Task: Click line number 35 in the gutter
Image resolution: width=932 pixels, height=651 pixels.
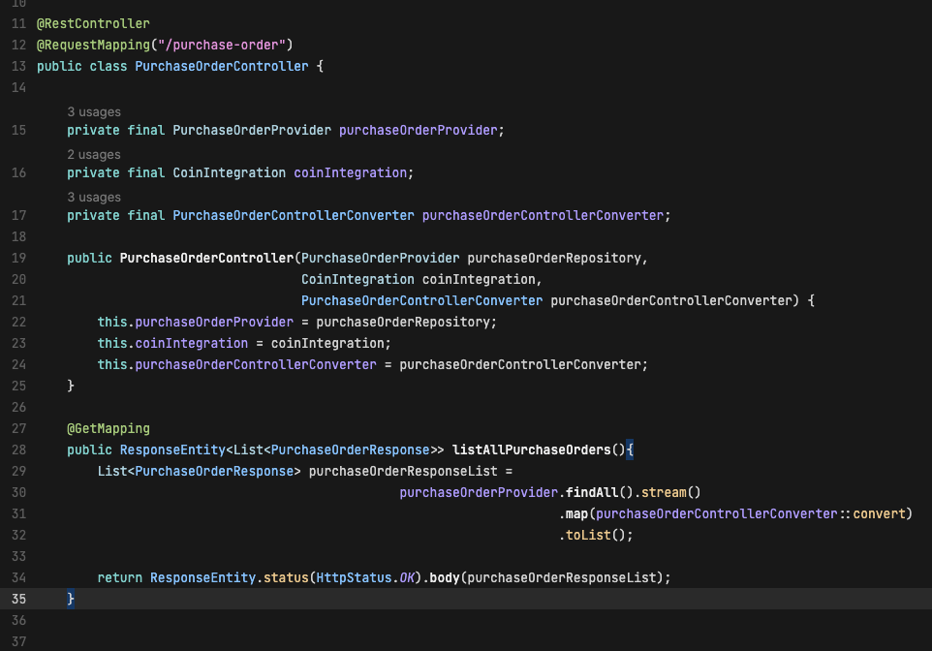Action: click(x=19, y=600)
